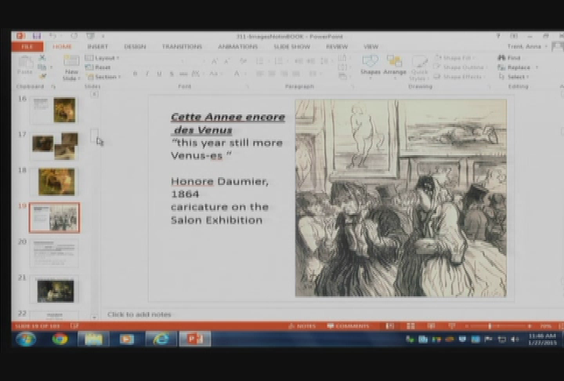
Task: Switch to the INSERT tab
Action: (97, 46)
